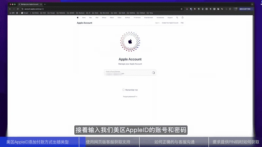Open the Watch menu item

click(112, 18)
